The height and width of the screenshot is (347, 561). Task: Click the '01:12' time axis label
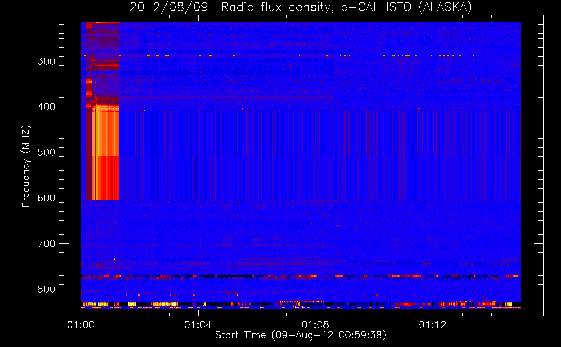coord(432,325)
